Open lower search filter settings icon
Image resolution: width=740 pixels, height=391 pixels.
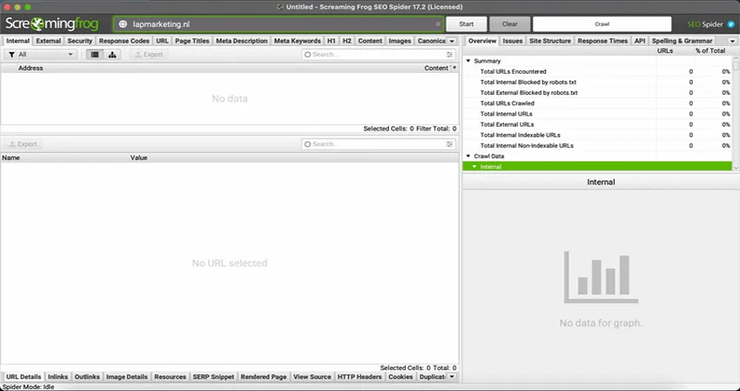tap(450, 144)
